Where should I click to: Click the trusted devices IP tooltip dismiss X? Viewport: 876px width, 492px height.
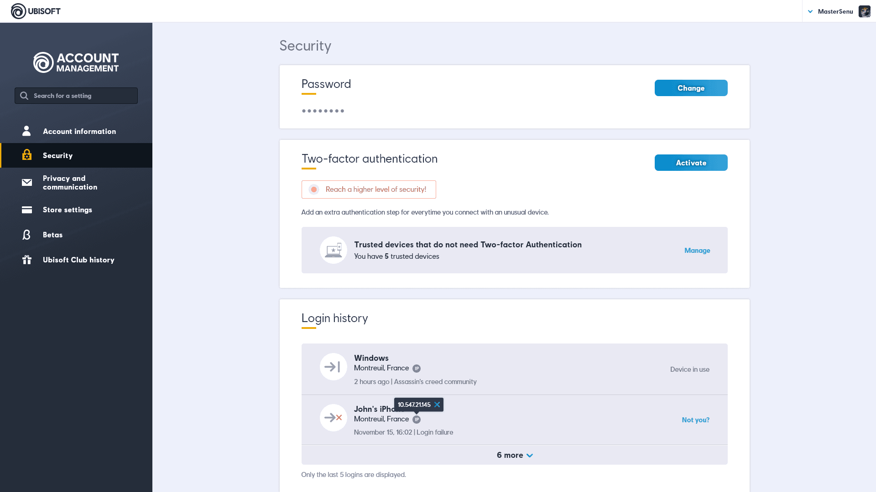(x=438, y=404)
